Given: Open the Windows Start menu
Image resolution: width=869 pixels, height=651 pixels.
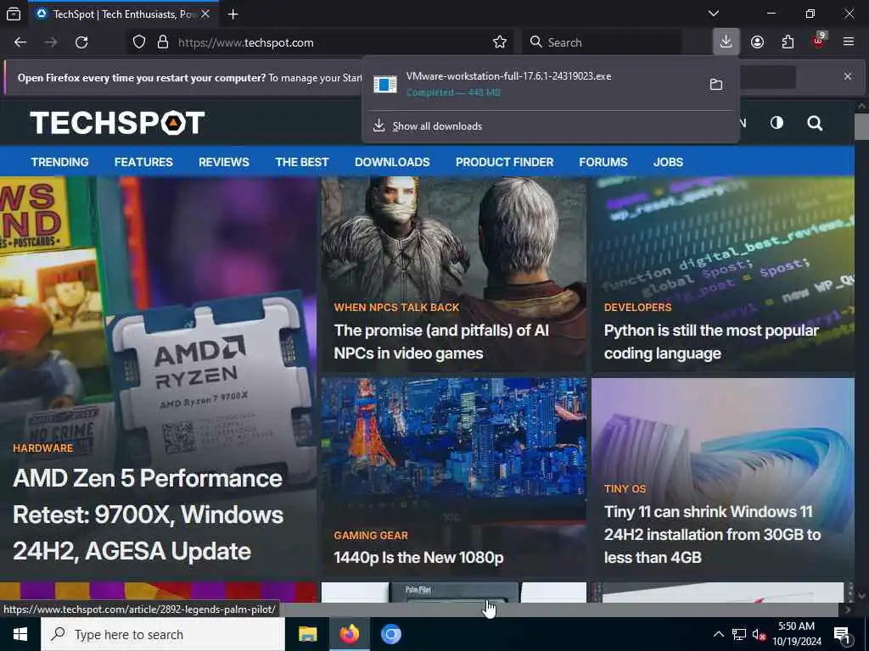Looking at the screenshot, I should pyautogui.click(x=20, y=634).
